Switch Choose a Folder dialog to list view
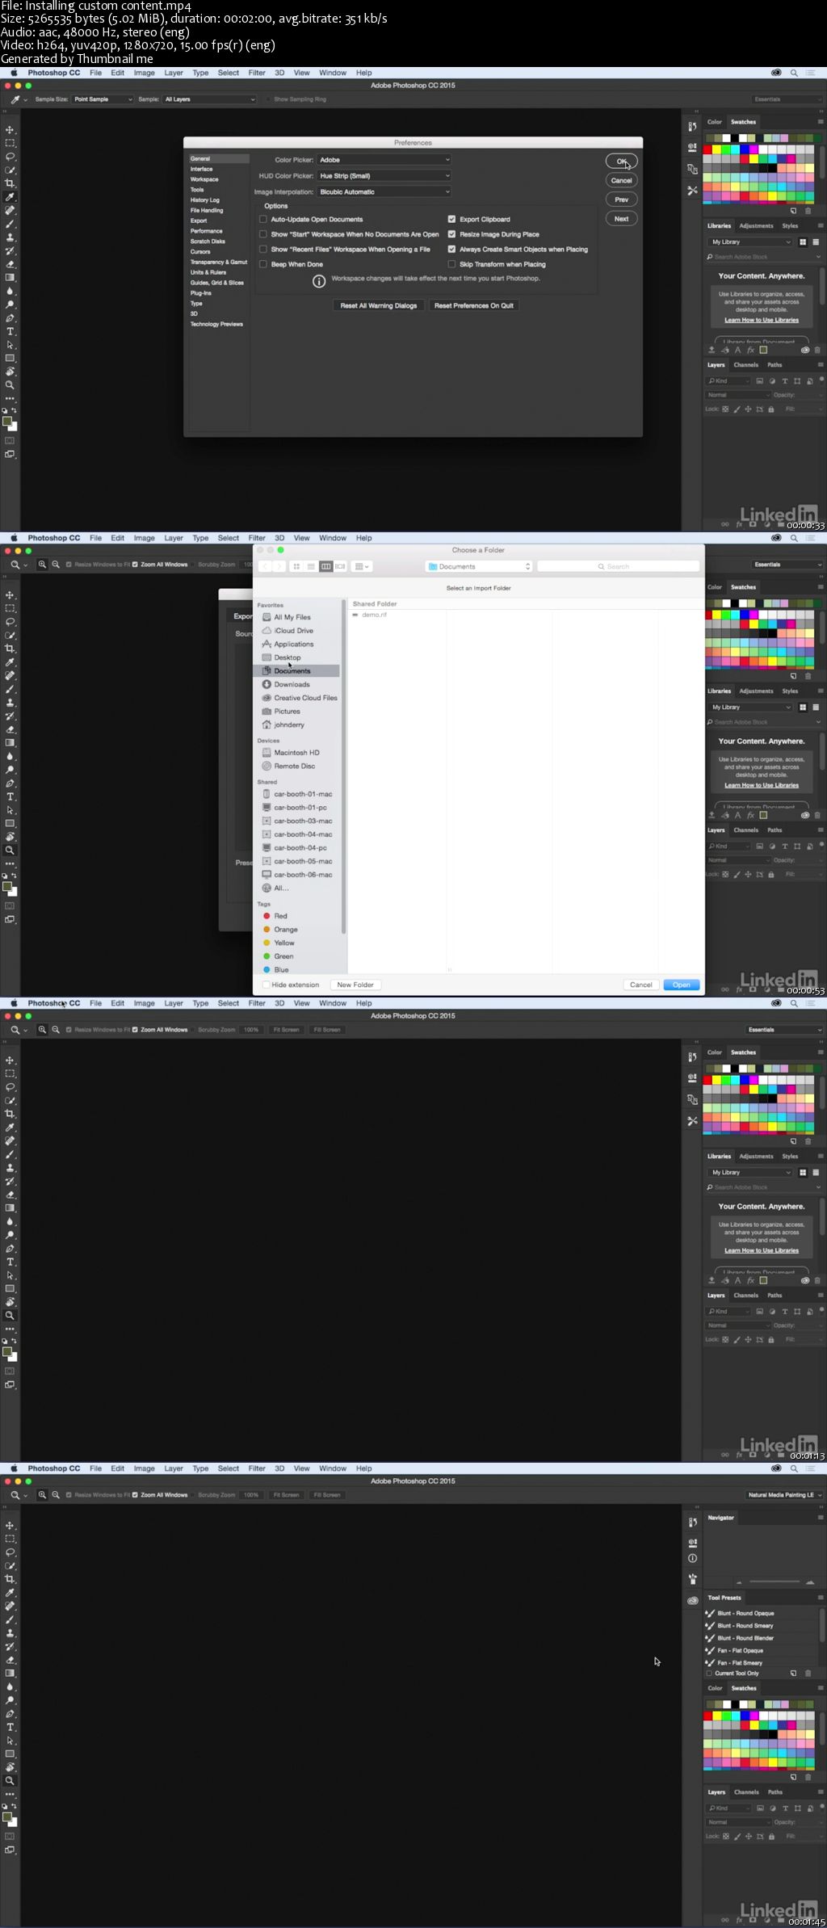827x1928 pixels. pyautogui.click(x=312, y=566)
